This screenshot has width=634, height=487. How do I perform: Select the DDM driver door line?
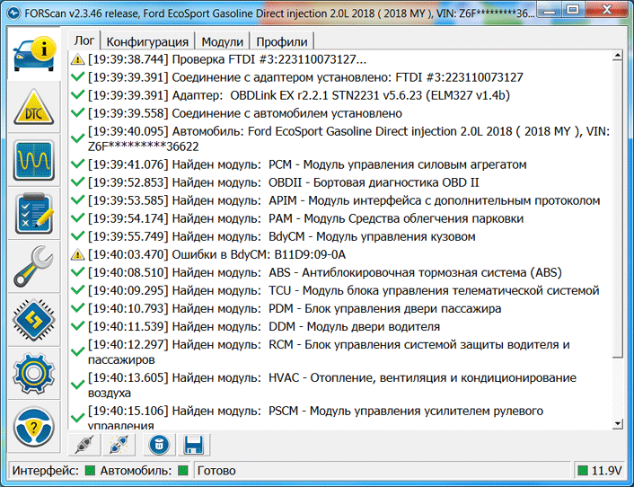pyautogui.click(x=264, y=326)
